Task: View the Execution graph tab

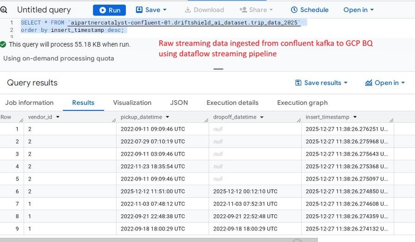Action: tap(302, 103)
